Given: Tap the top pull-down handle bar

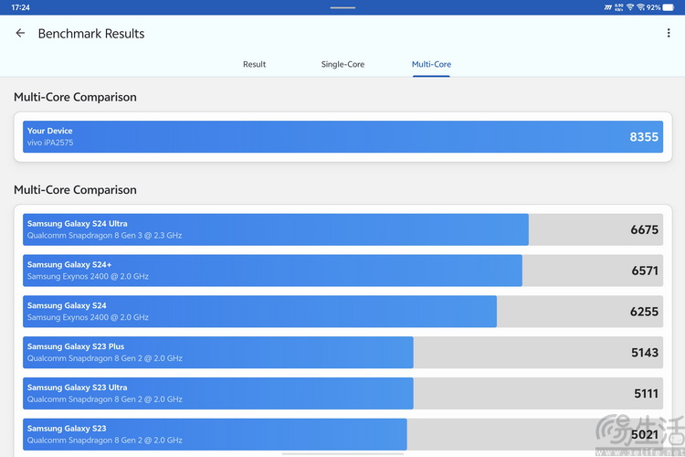Looking at the screenshot, I should pos(342,7).
